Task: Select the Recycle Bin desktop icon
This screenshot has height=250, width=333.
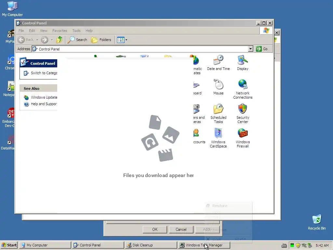Action: click(x=317, y=222)
